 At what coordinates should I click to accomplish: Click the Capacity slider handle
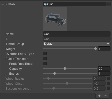[x=65, y=68]
